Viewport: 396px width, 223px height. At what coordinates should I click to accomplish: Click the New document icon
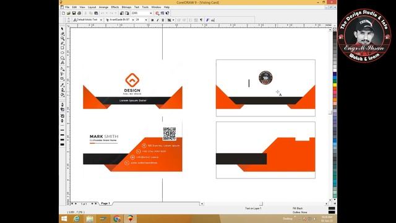pos(63,13)
